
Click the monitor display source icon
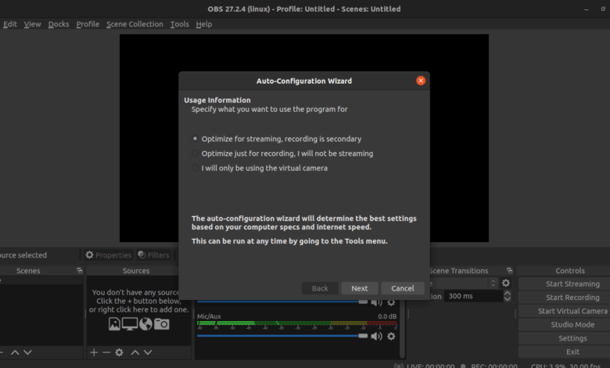[x=130, y=324]
